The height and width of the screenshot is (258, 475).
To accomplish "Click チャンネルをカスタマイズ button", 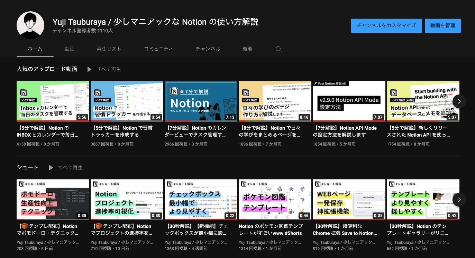I will point(386,26).
